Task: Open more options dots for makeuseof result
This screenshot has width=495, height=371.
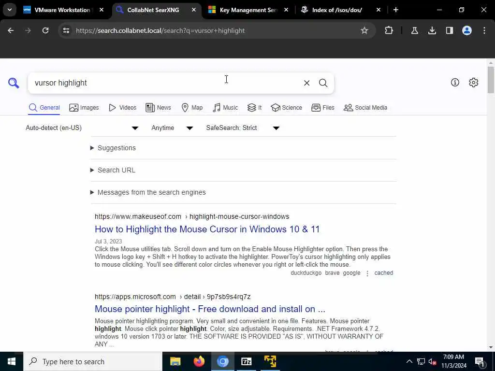Action: coord(367,273)
